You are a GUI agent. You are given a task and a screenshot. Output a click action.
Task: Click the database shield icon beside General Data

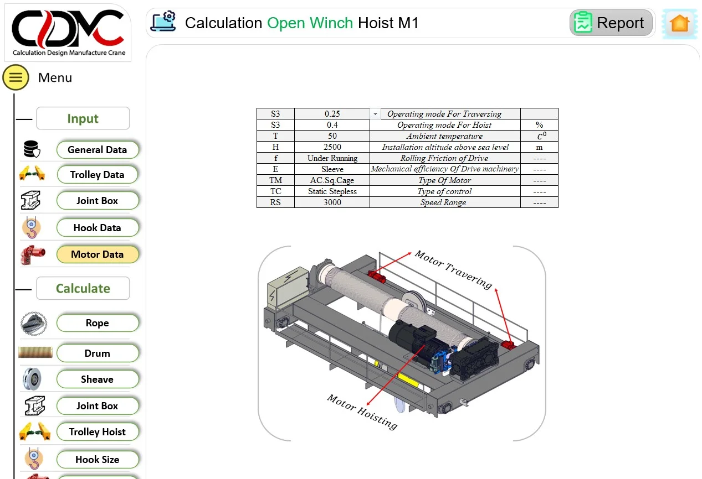(32, 149)
